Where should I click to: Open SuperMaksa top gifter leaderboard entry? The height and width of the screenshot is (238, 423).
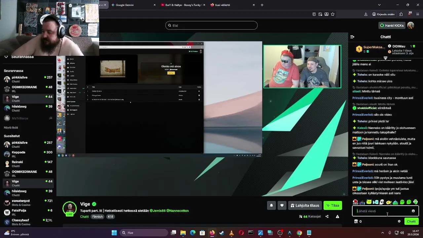click(x=371, y=49)
